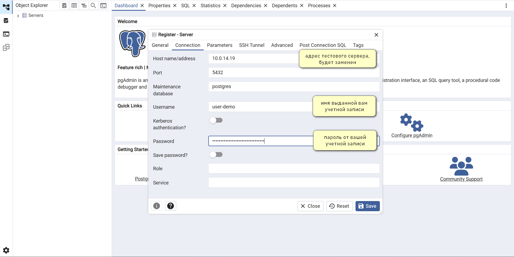Click the Host name/address field
The image size is (514, 257).
click(x=294, y=58)
